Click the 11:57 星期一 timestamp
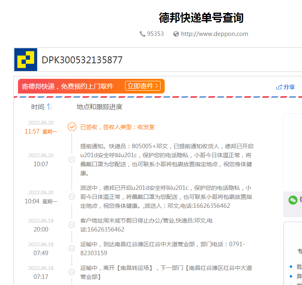Image resolution: width=302 pixels, height=285 pixels. 41,131
